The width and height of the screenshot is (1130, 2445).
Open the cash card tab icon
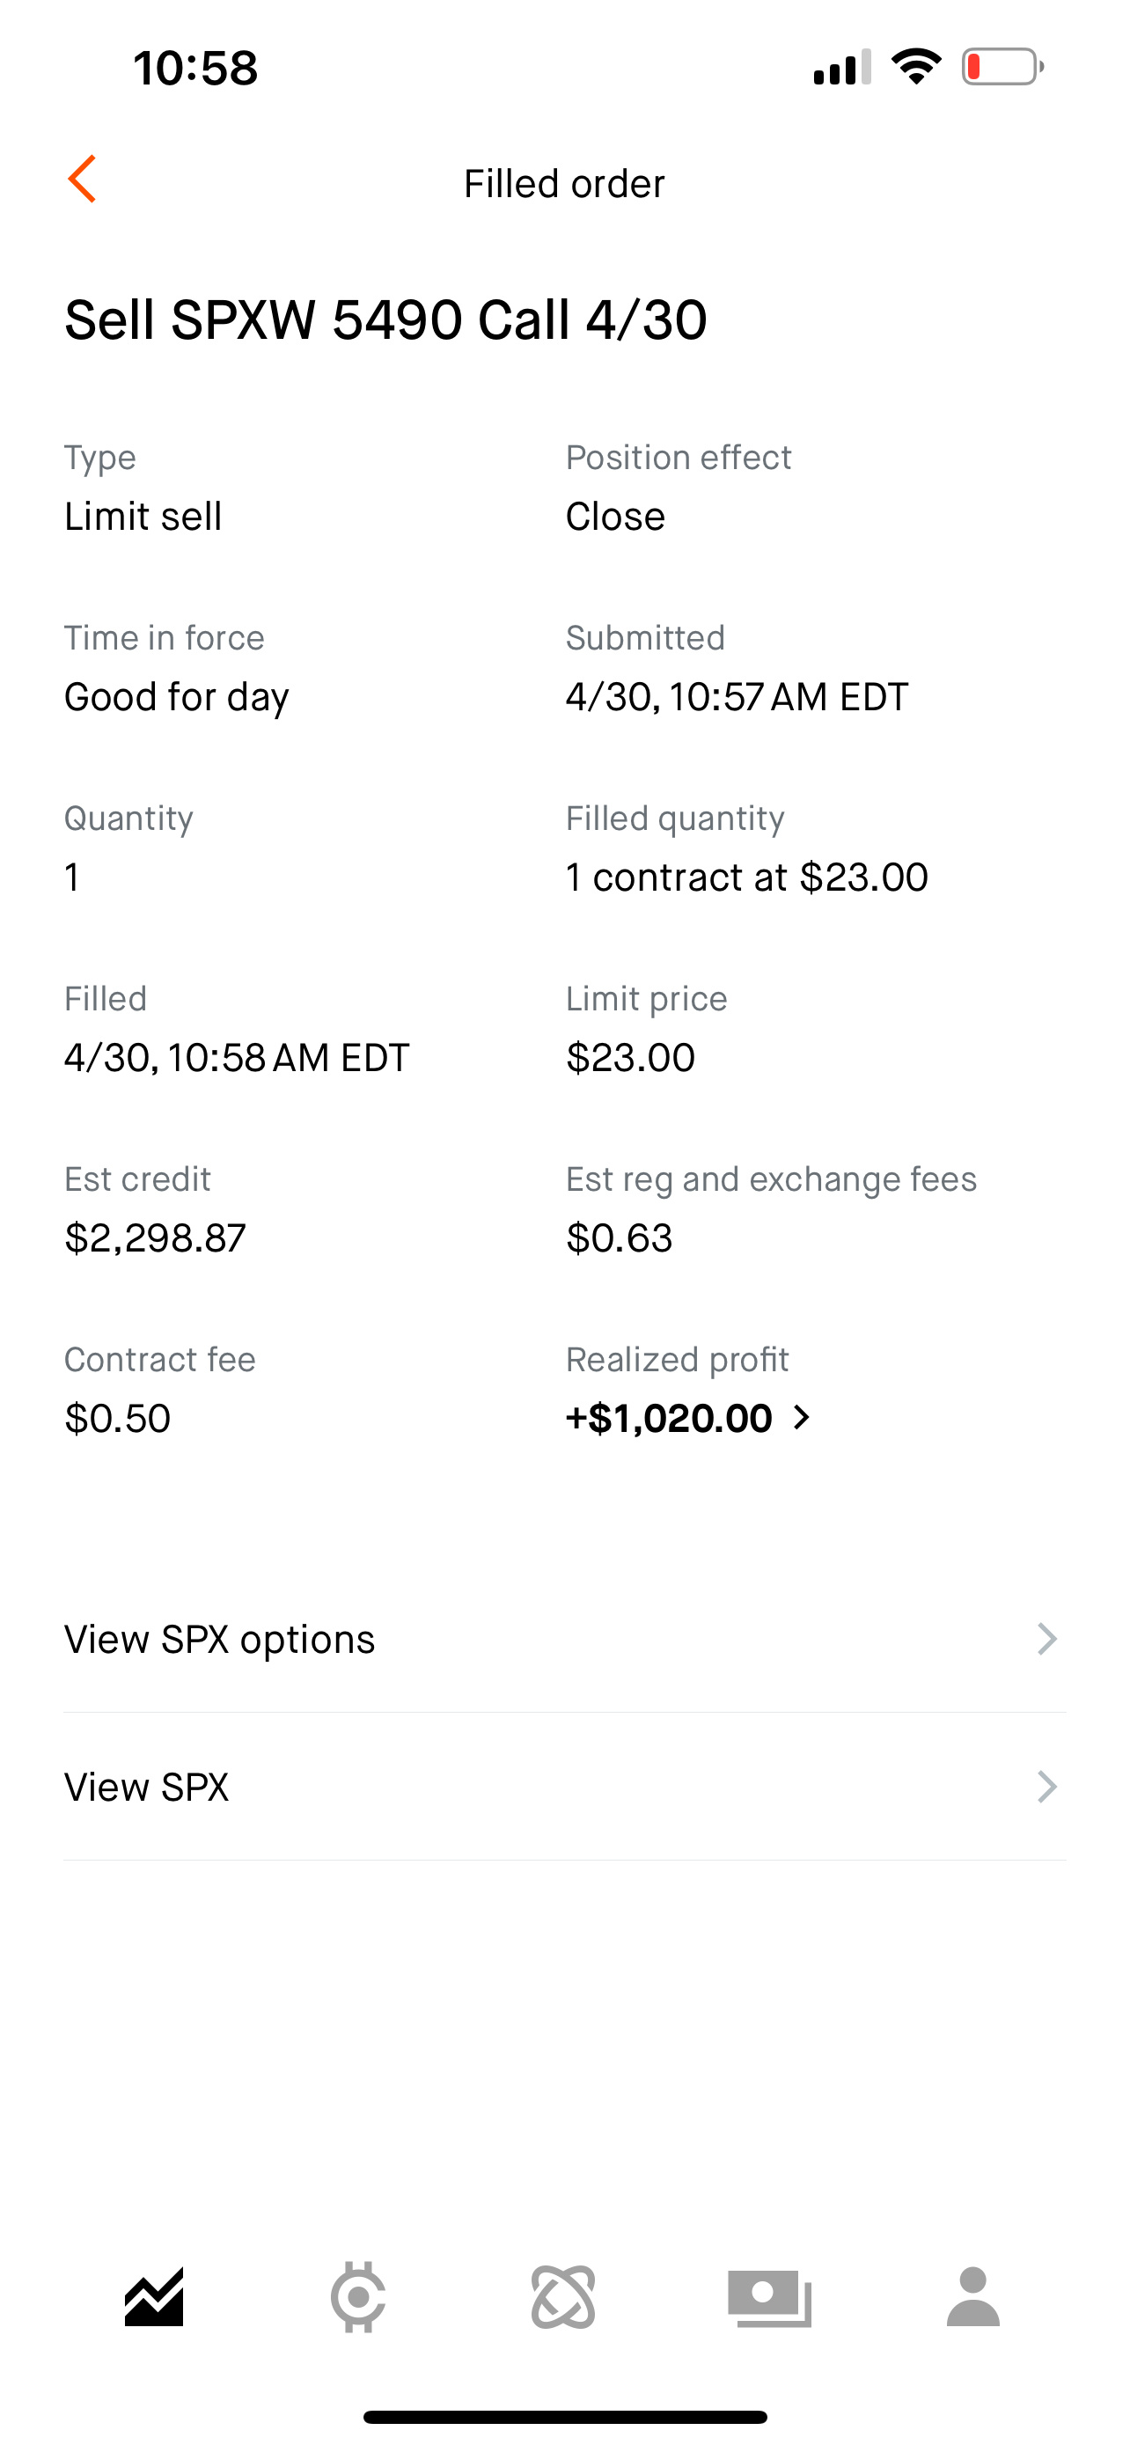(769, 2298)
